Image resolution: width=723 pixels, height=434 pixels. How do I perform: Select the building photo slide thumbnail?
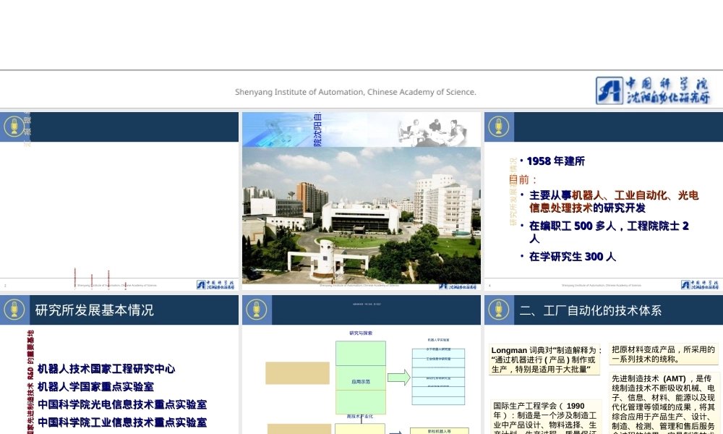(361, 201)
